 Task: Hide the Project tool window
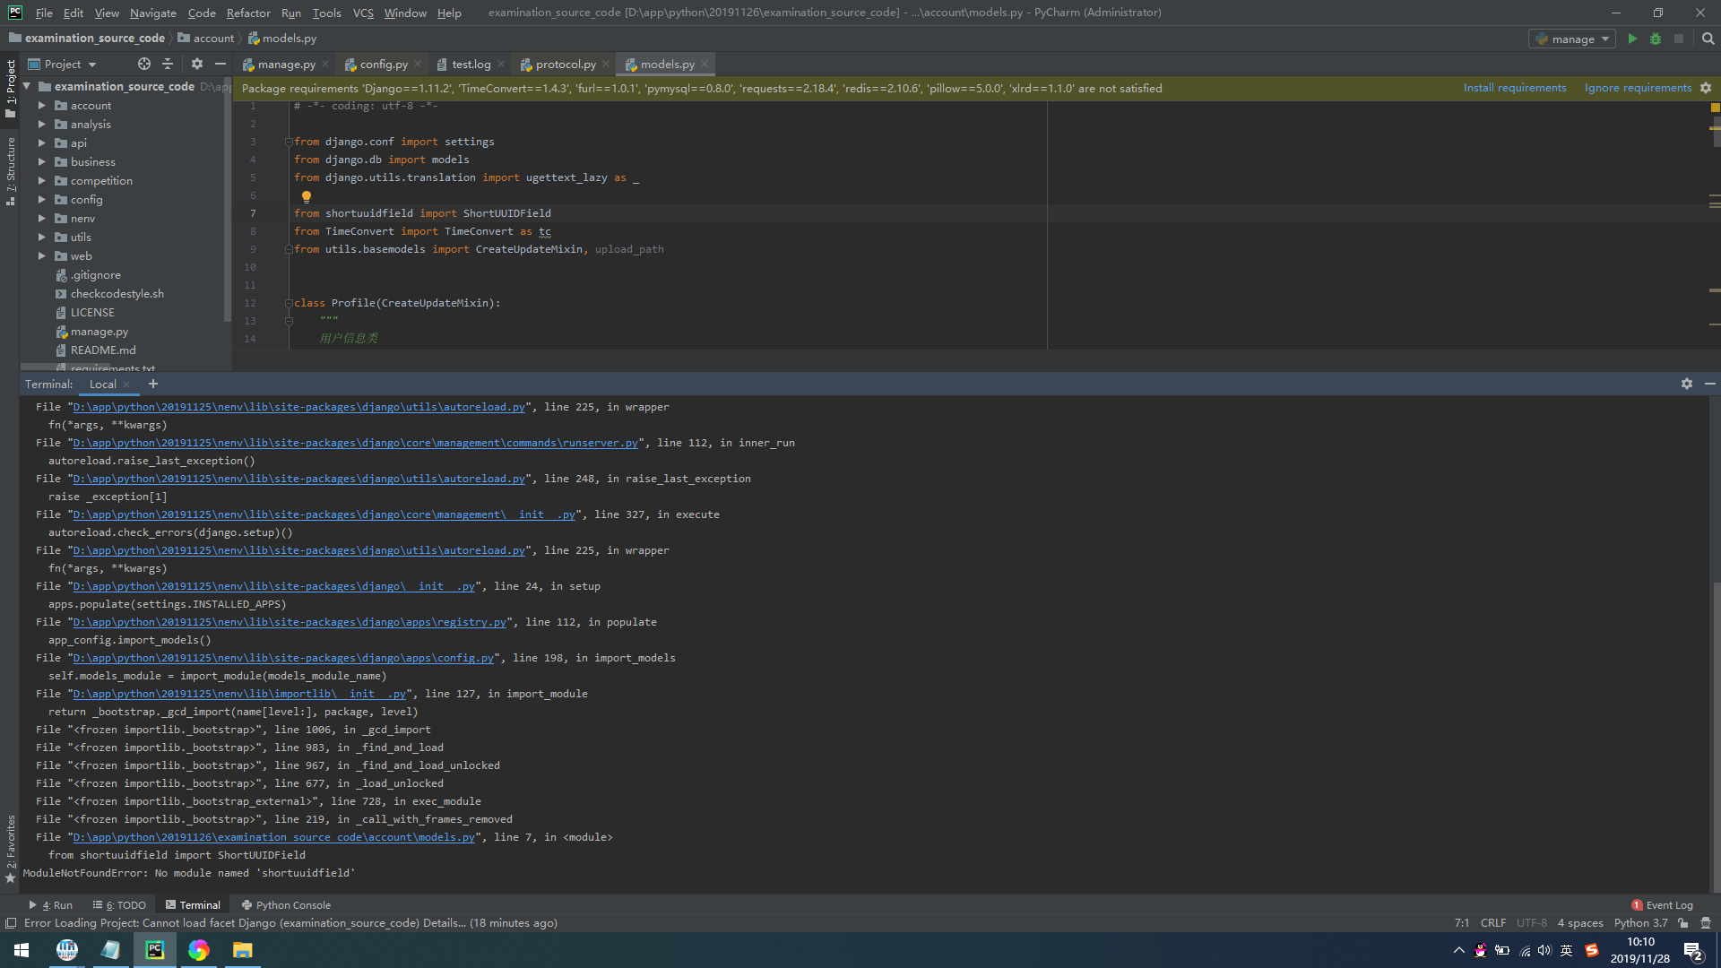tap(220, 64)
